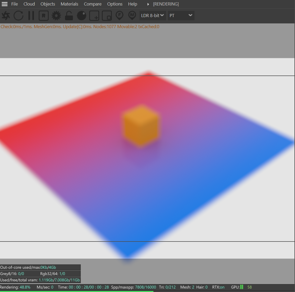Toggle the render region (R) tool
The height and width of the screenshot is (292, 295).
(44, 16)
